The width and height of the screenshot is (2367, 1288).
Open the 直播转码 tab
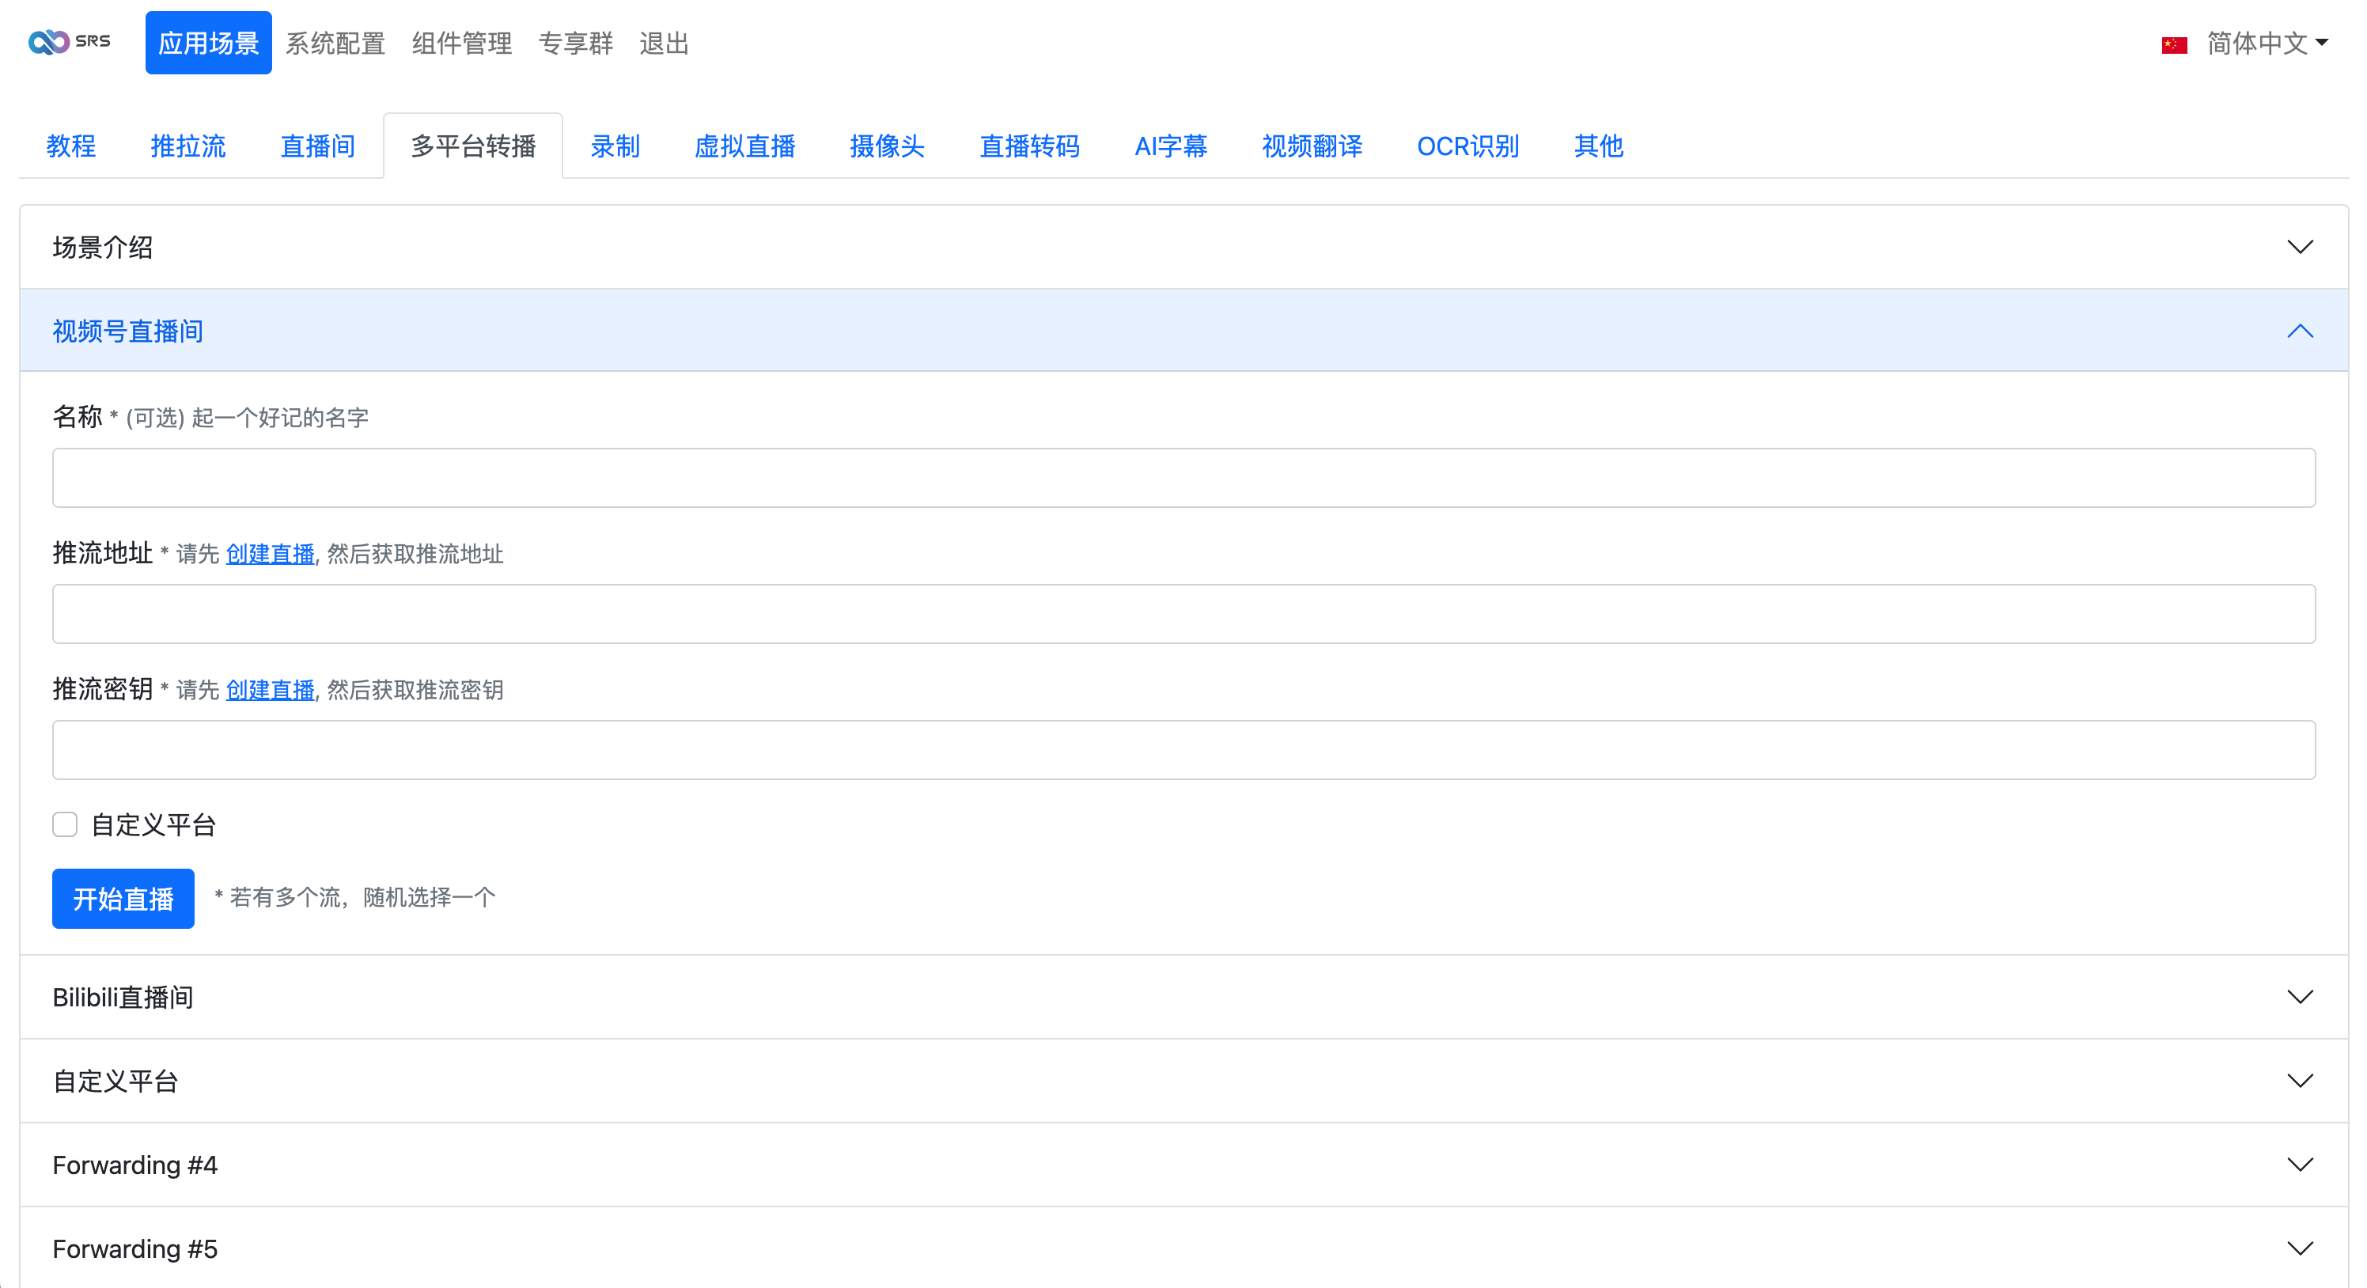click(1030, 146)
